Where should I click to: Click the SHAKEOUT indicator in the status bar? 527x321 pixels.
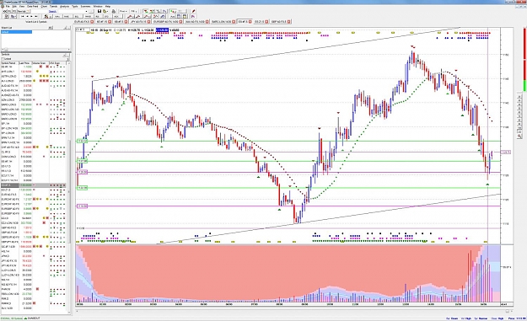click(33, 318)
